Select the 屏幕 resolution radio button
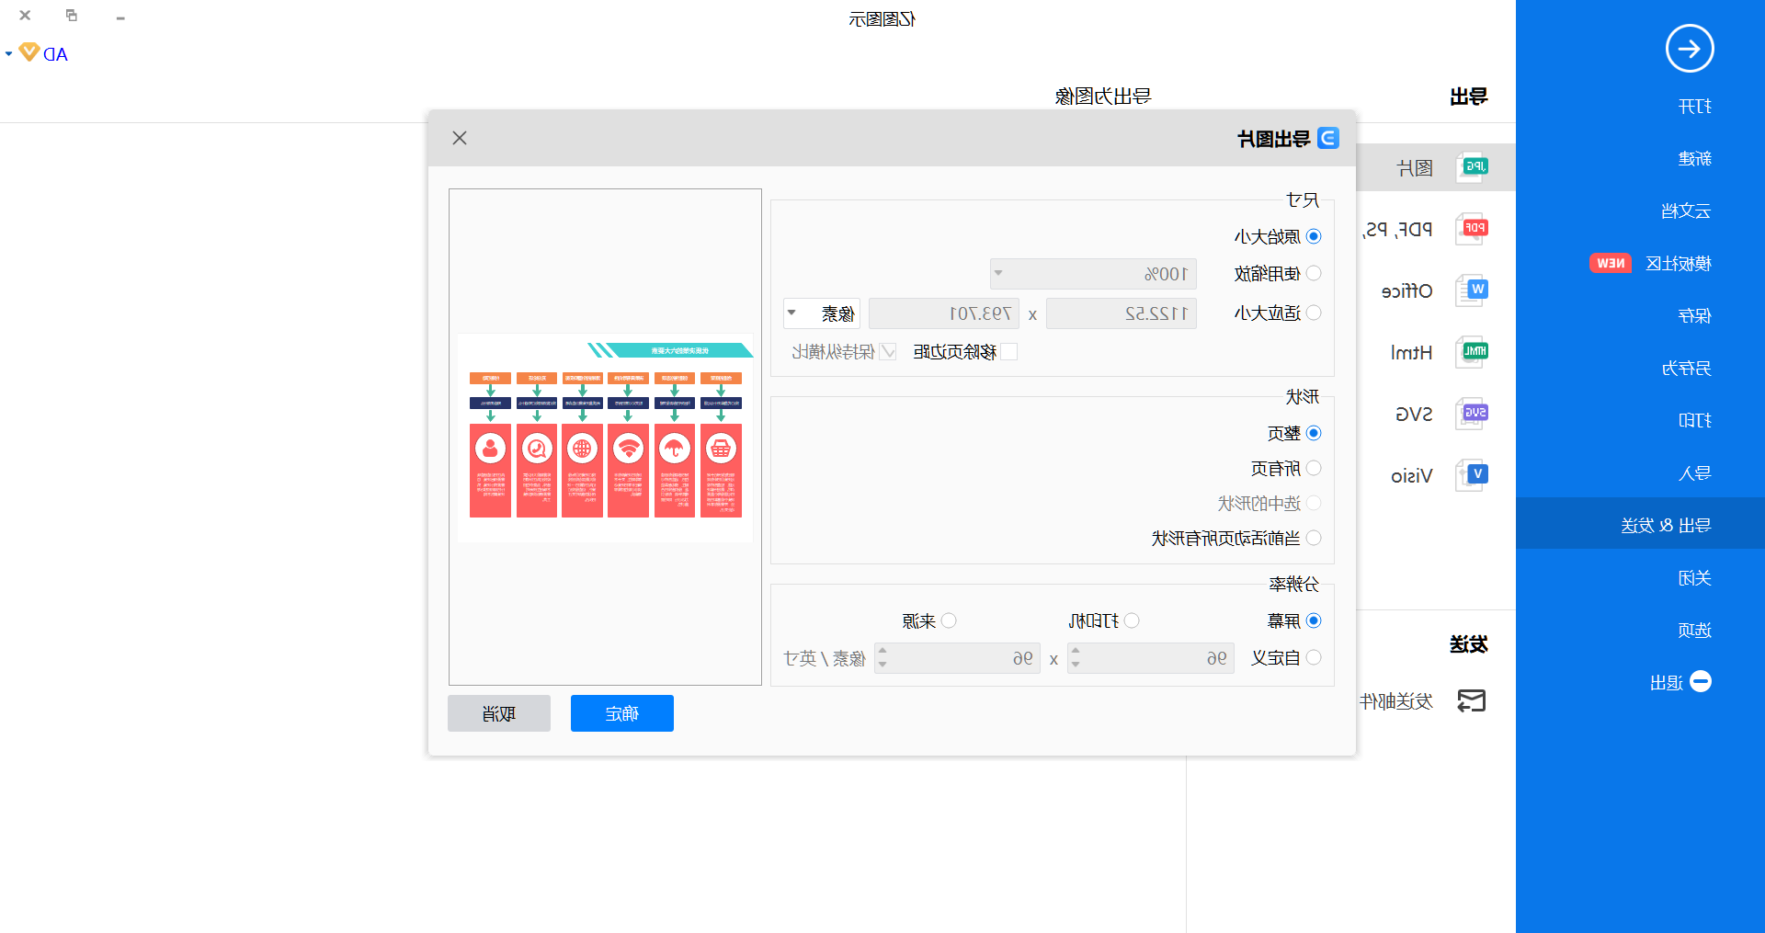The image size is (1765, 933). point(1314,620)
